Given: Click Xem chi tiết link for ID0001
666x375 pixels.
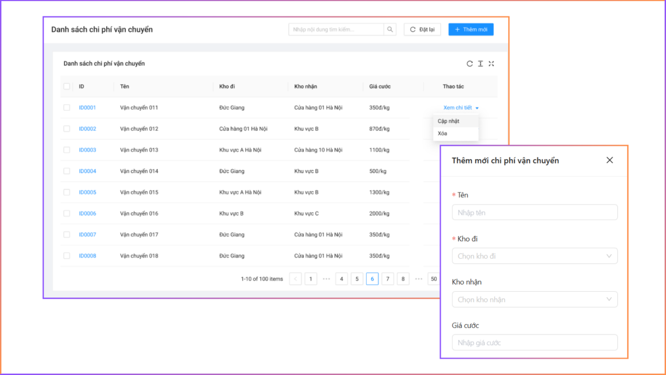Looking at the screenshot, I should pos(458,108).
